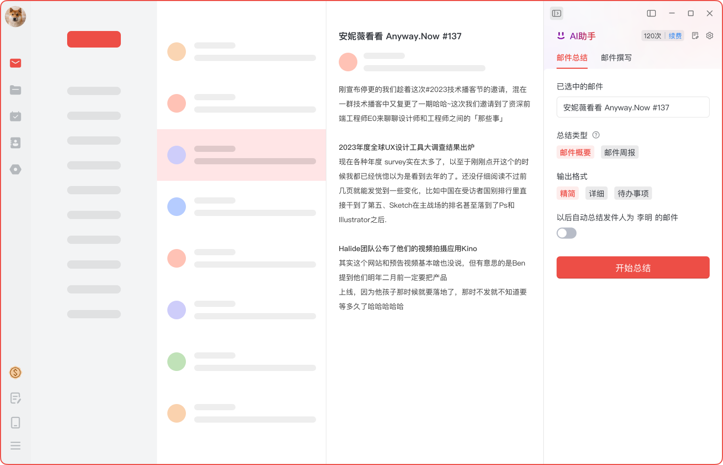Open the Contacts icon in left sidebar

(15, 143)
